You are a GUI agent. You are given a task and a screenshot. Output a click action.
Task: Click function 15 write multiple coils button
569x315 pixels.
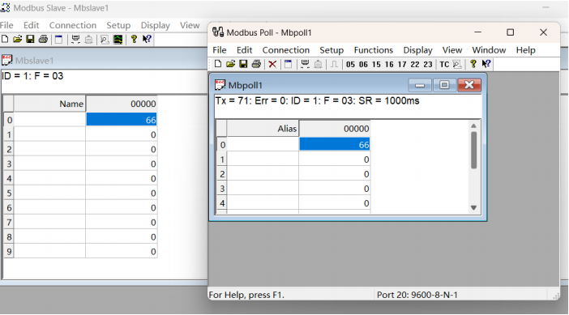click(376, 65)
